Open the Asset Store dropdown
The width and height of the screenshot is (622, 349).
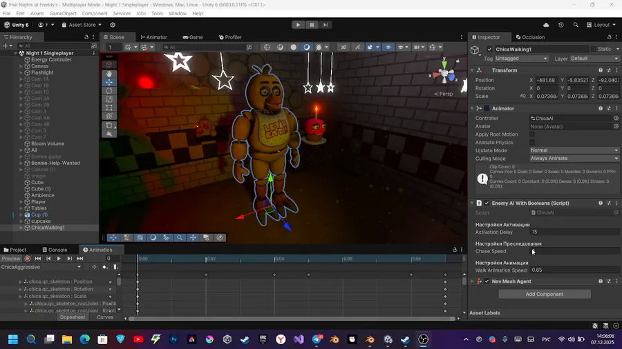(x=82, y=25)
